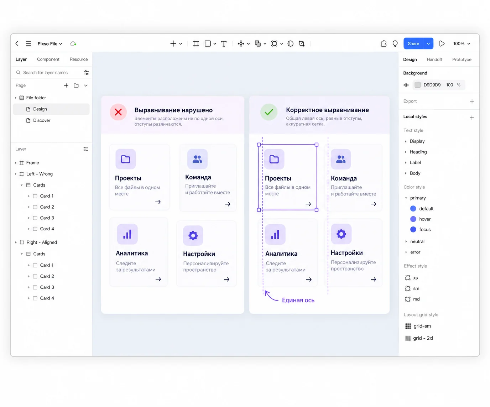The image size is (490, 407).
Task: Go back using the left chevron
Action: point(17,43)
